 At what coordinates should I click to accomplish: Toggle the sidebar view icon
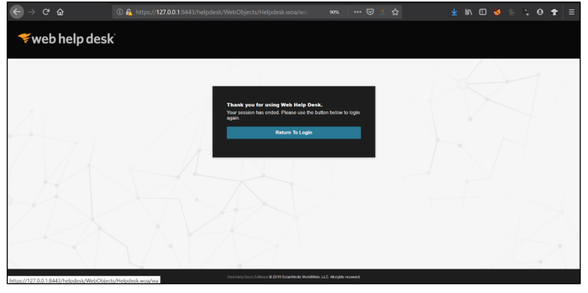[482, 12]
